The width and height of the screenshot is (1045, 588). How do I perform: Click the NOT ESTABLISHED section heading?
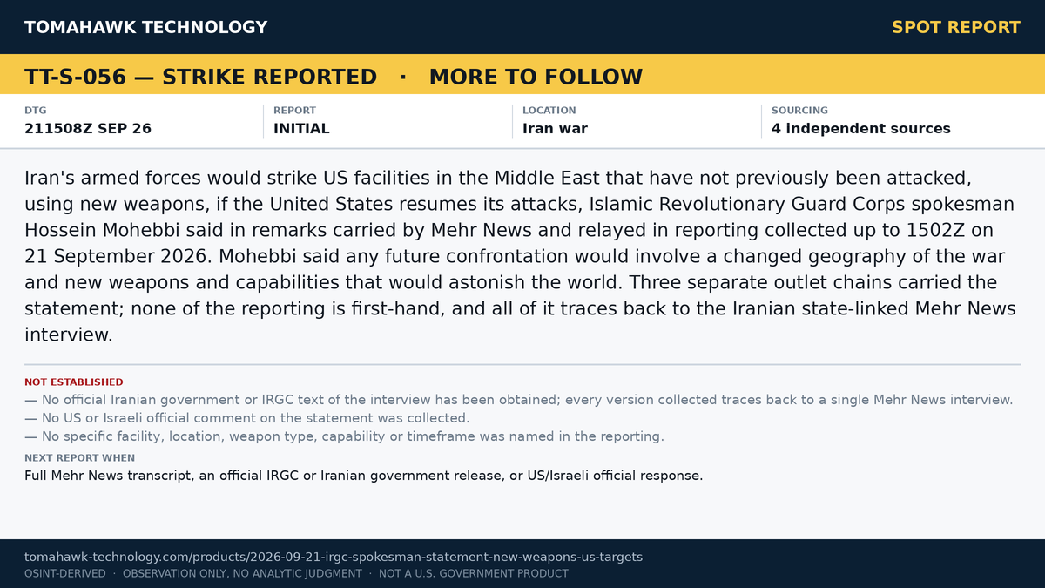point(74,382)
